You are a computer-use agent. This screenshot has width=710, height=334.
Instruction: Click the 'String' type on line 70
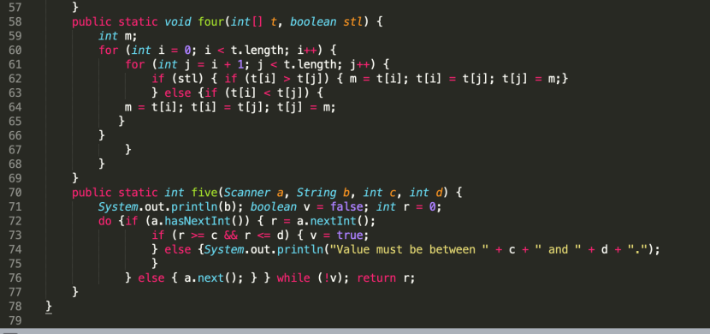point(317,193)
